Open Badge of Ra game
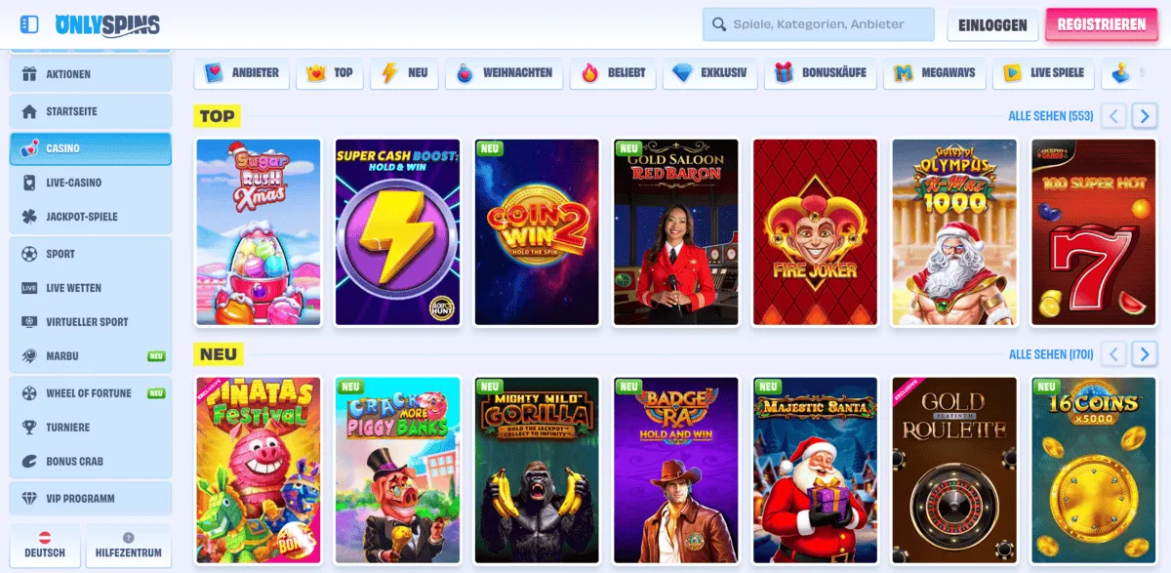The image size is (1171, 573). pos(675,471)
